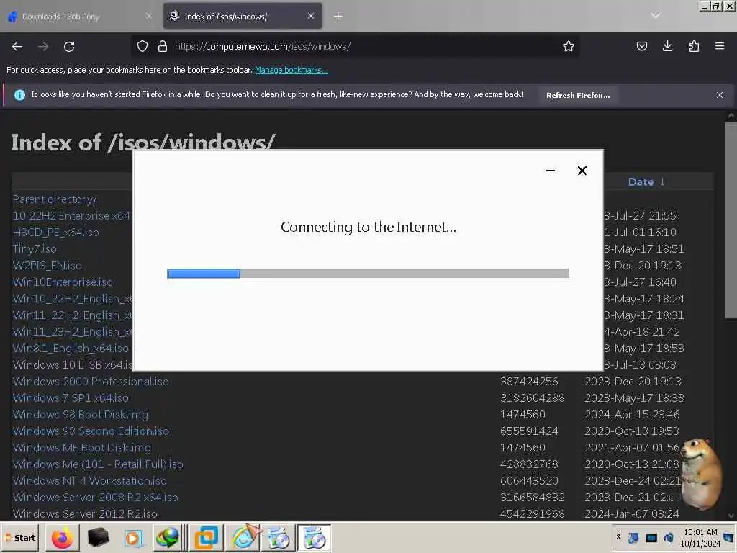Viewport: 737px width, 553px height.
Task: Open Internet Download Manager taskbar icon
Action: tap(168, 538)
